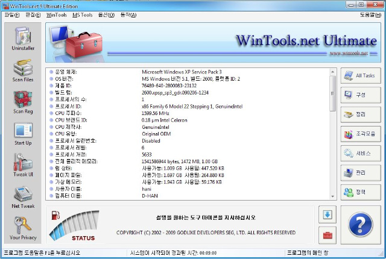
Task: Open the WinTools menu
Action: click(x=57, y=15)
